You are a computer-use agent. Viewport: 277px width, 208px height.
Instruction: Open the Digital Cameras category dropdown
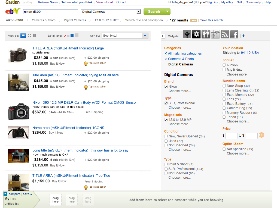[111, 12]
